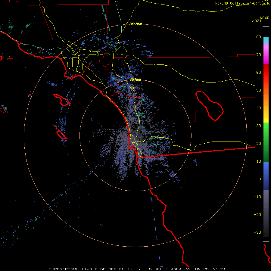Screen dimensions: 271x271
Task: Click the 50 NMI range ring label
Action: (x=135, y=80)
